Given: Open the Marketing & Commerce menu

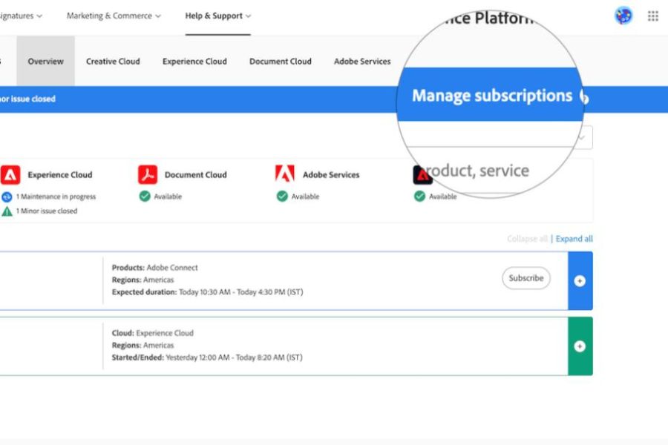Looking at the screenshot, I should (114, 16).
